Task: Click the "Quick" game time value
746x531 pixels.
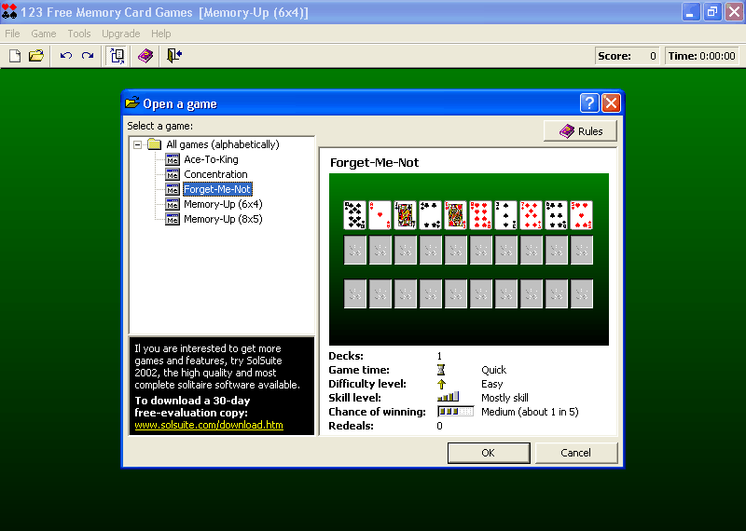Action: pos(494,370)
